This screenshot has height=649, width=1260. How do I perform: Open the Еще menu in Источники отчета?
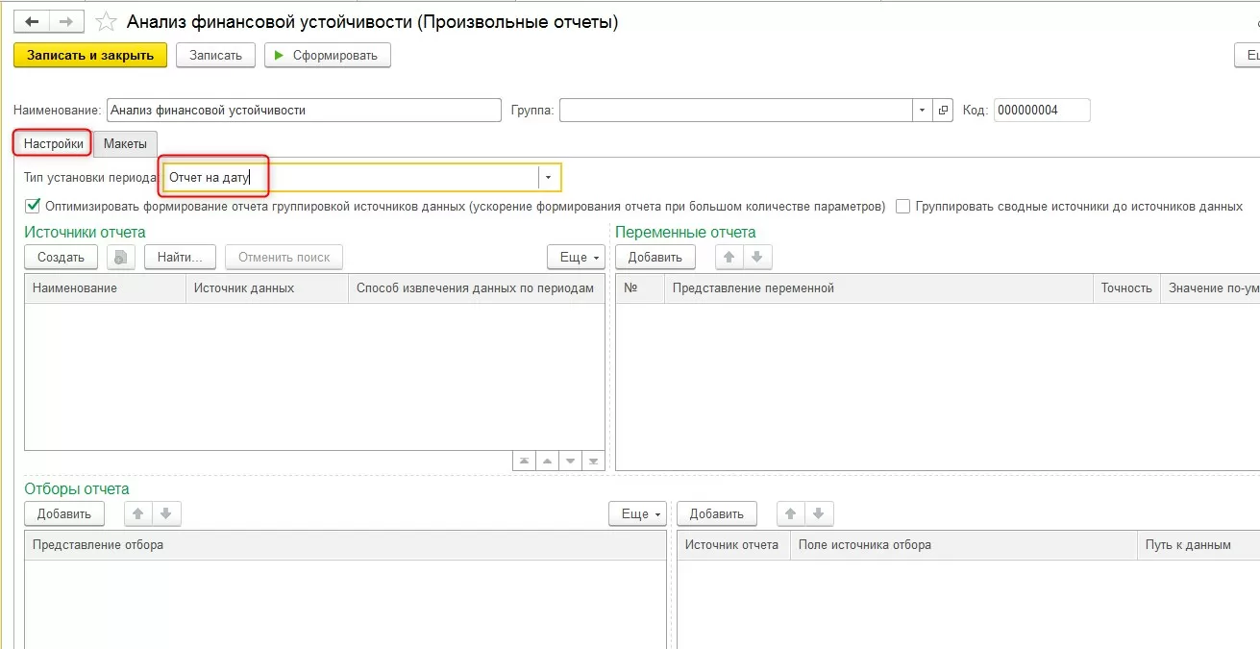tap(575, 257)
